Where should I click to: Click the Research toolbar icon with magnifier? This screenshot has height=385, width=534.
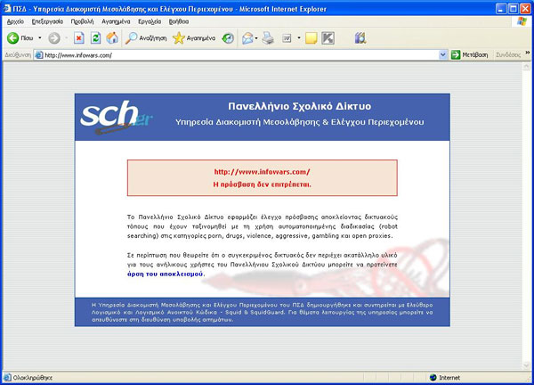(x=360, y=37)
